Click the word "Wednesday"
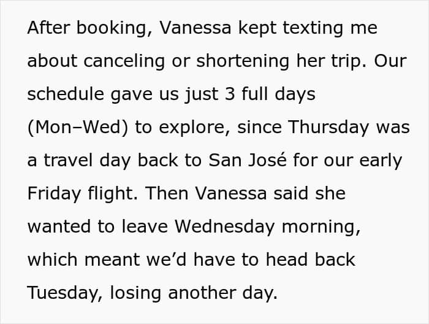The height and width of the screenshot is (324, 429). [226, 227]
